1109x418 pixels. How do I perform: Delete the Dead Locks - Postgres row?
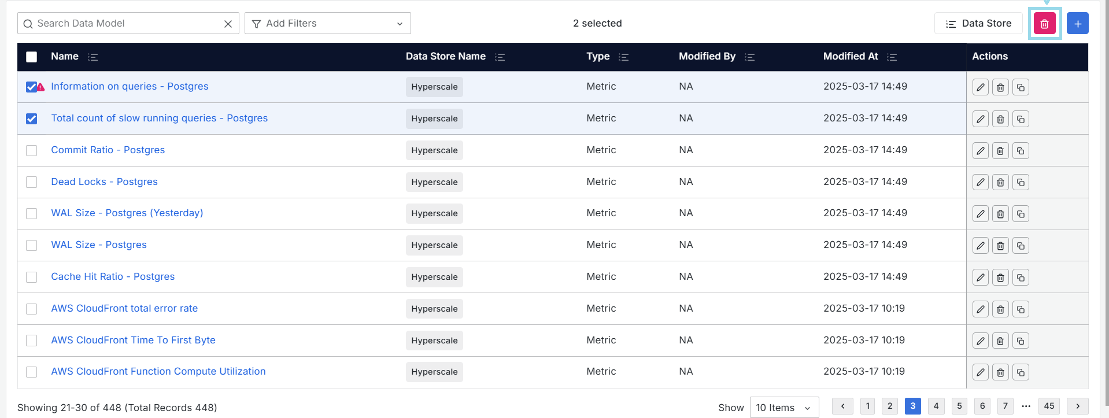(1000, 183)
